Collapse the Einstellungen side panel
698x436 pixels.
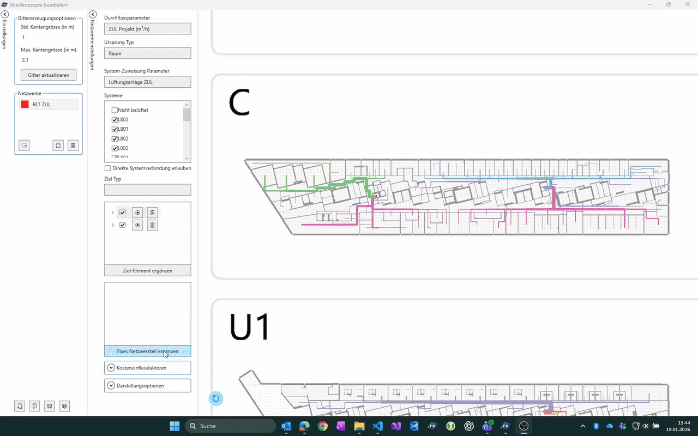pos(5,14)
